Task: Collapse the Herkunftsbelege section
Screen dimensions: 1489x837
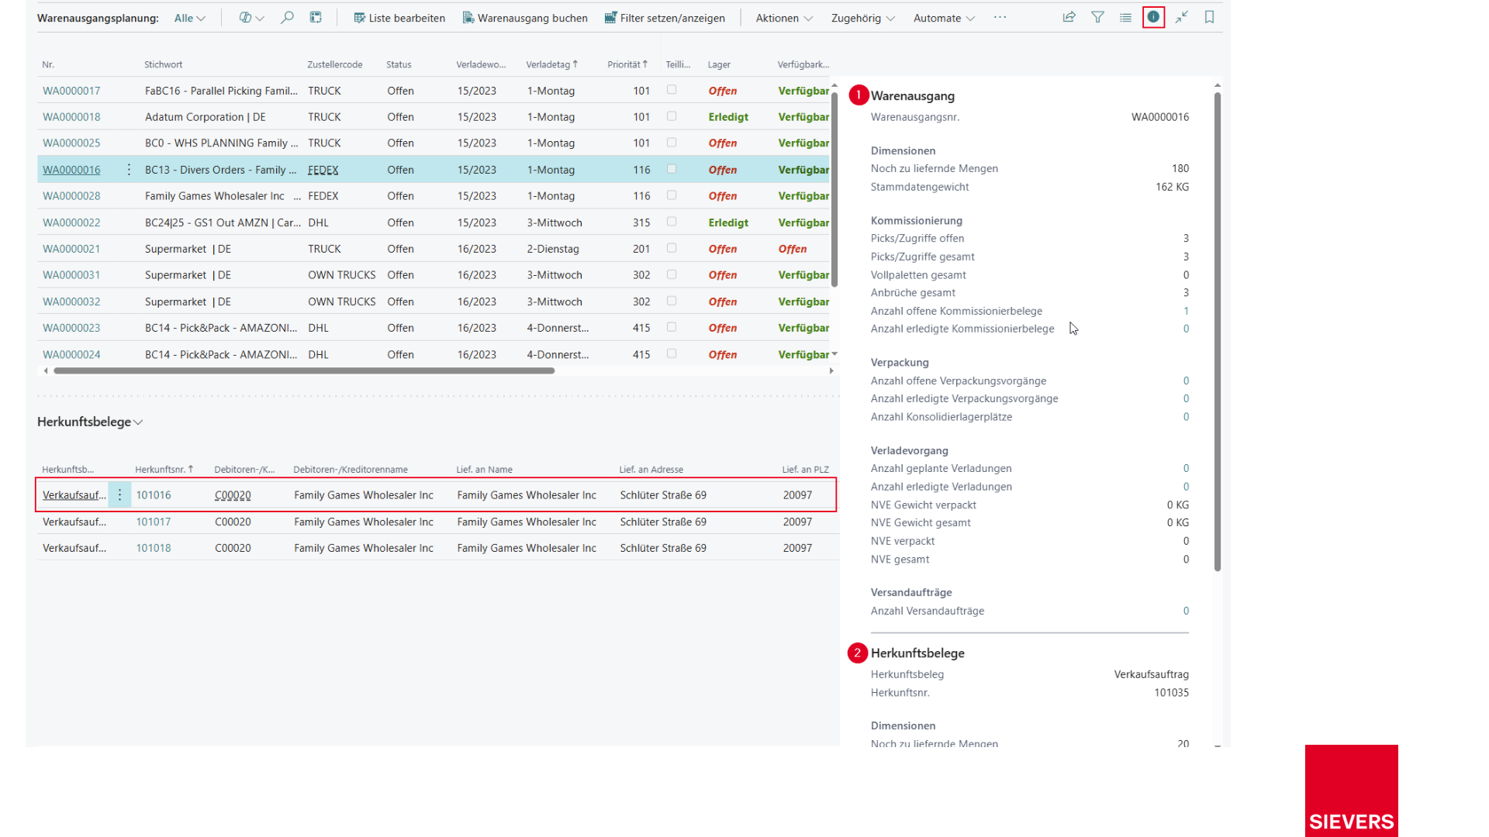Action: click(90, 422)
